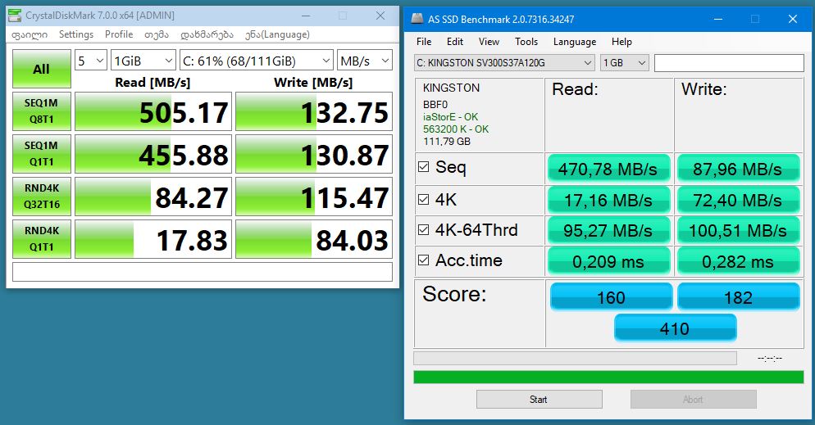Screen dimensions: 815x425
Task: Click the gray progress bar above green bar
Action: click(x=575, y=358)
